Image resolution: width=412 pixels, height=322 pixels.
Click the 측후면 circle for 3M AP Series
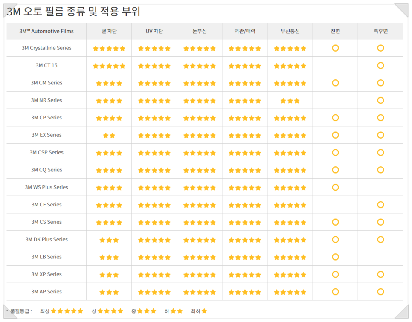point(380,292)
